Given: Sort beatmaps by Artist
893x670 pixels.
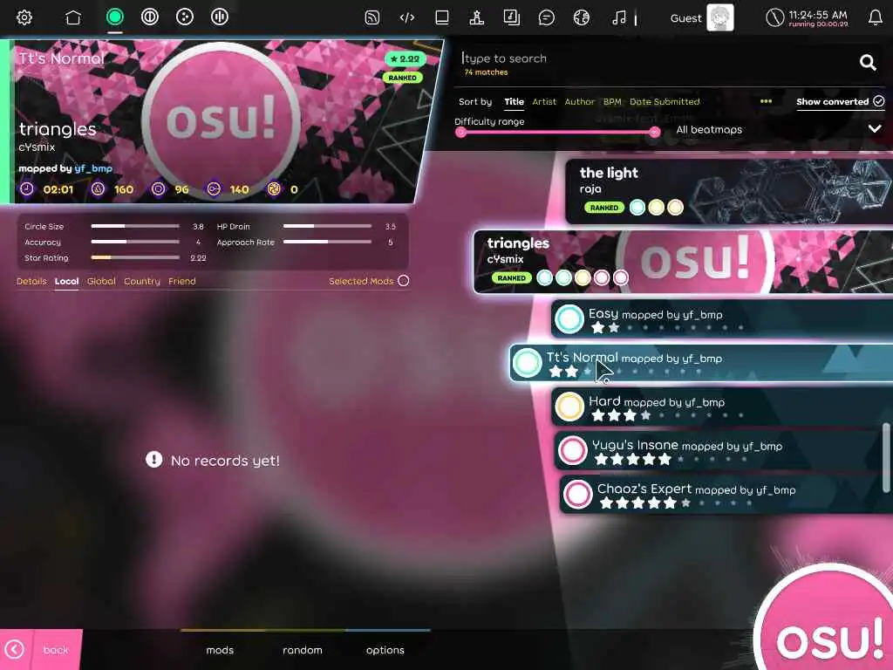Looking at the screenshot, I should tap(544, 101).
